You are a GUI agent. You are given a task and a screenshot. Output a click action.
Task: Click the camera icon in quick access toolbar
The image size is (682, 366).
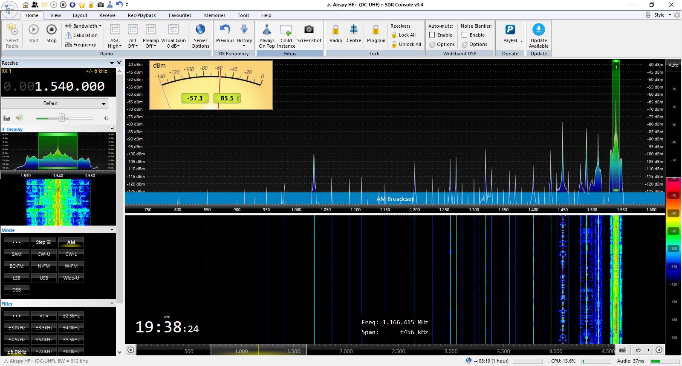point(101,5)
